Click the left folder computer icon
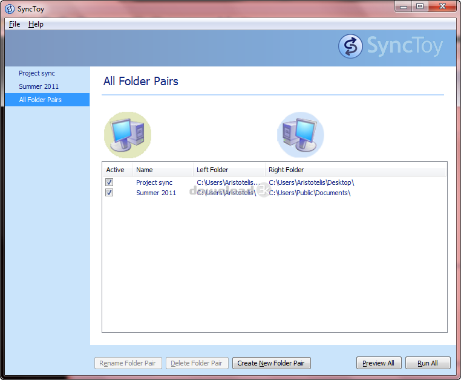 [x=128, y=134]
